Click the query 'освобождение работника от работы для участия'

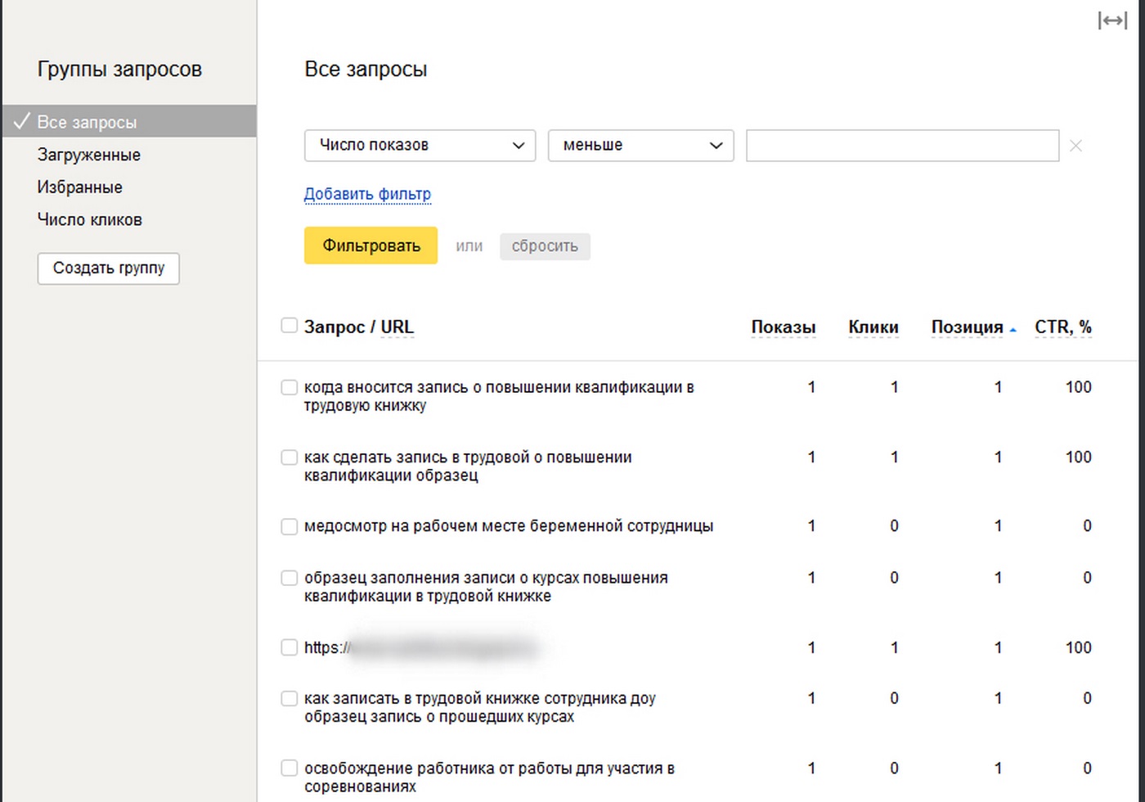pyautogui.click(x=489, y=777)
